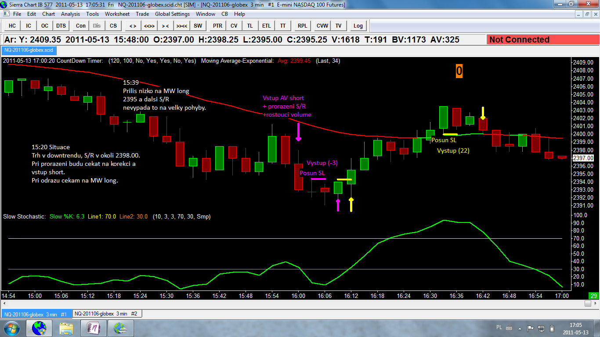Select the PTR pointer toolbar button
Image resolution: width=600 pixels, height=337 pixels.
tap(218, 25)
